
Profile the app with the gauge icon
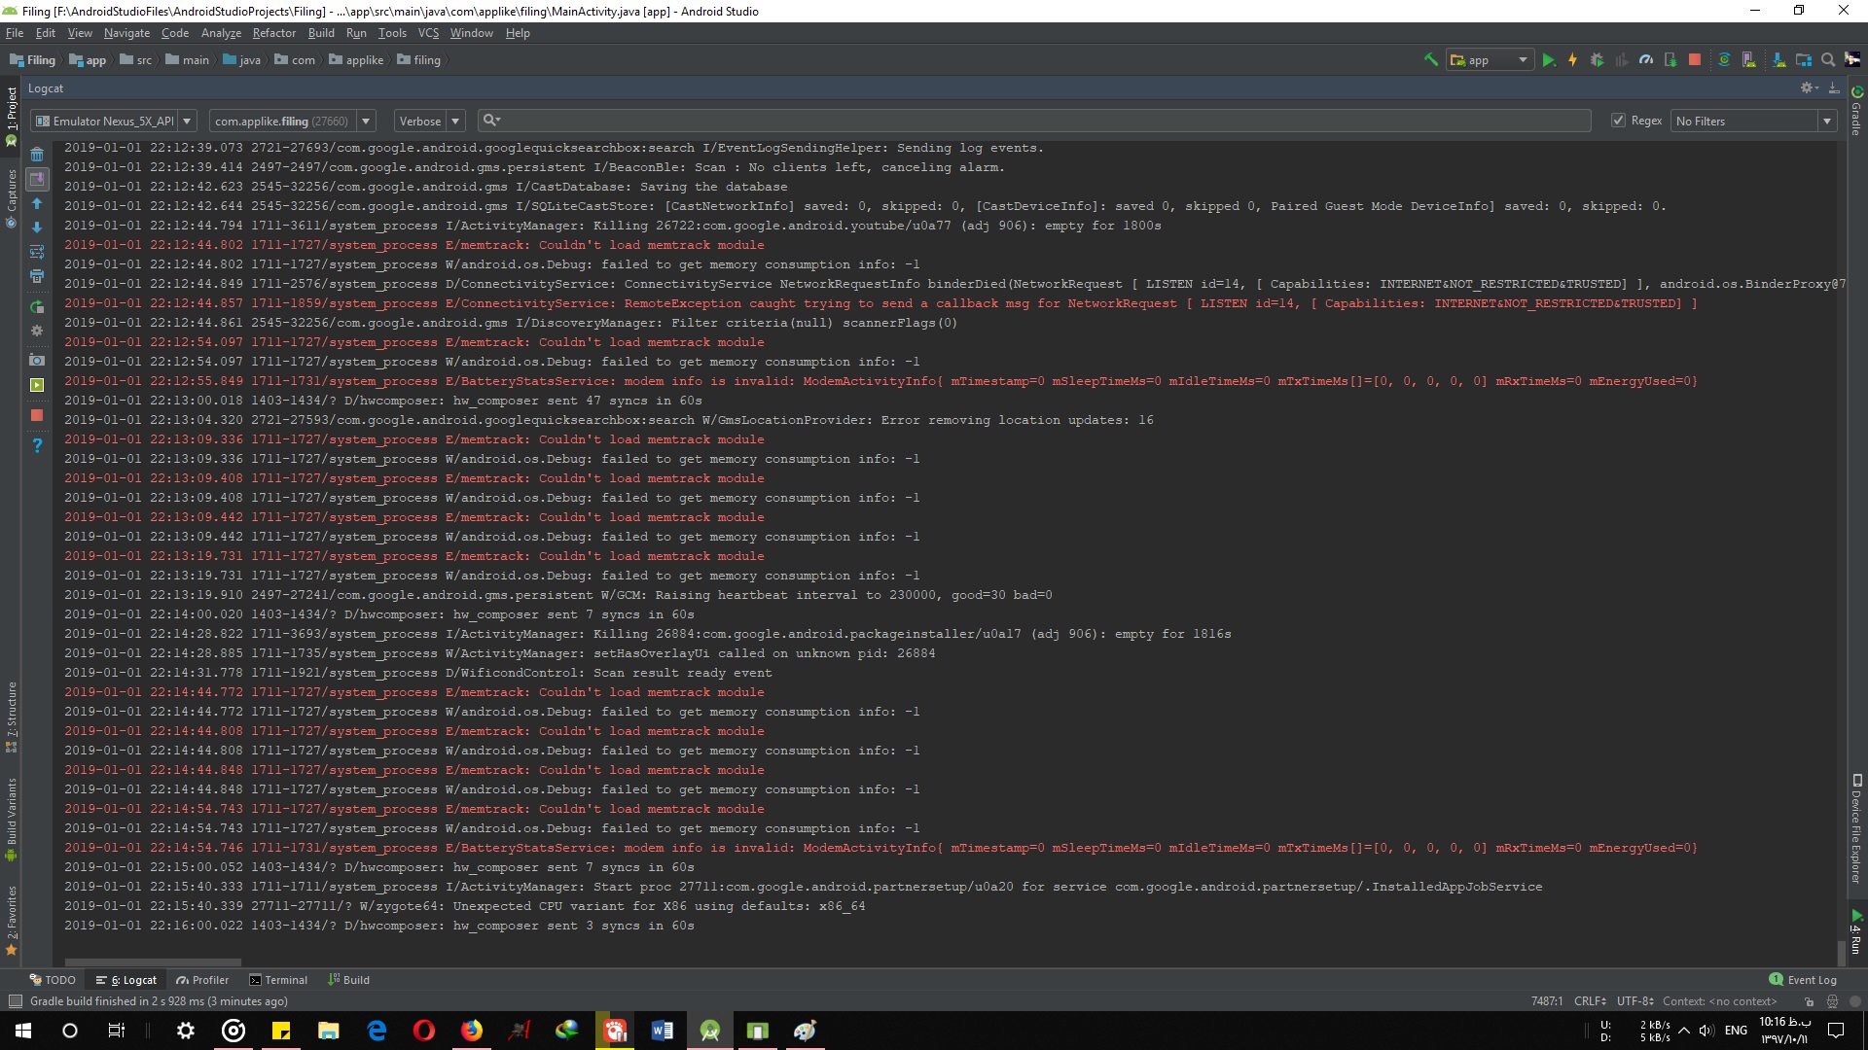point(1646,59)
